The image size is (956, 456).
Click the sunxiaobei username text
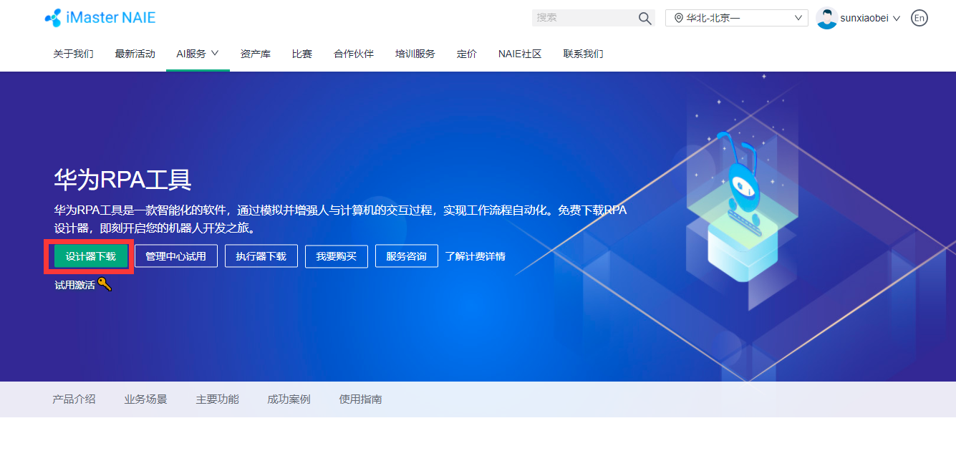(x=865, y=19)
